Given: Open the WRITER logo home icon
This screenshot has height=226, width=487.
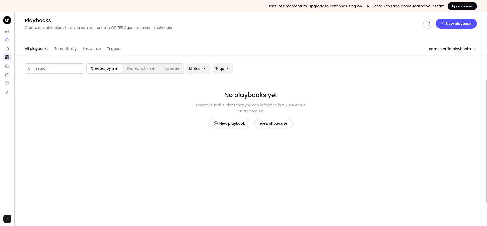Looking at the screenshot, I should pos(7,20).
